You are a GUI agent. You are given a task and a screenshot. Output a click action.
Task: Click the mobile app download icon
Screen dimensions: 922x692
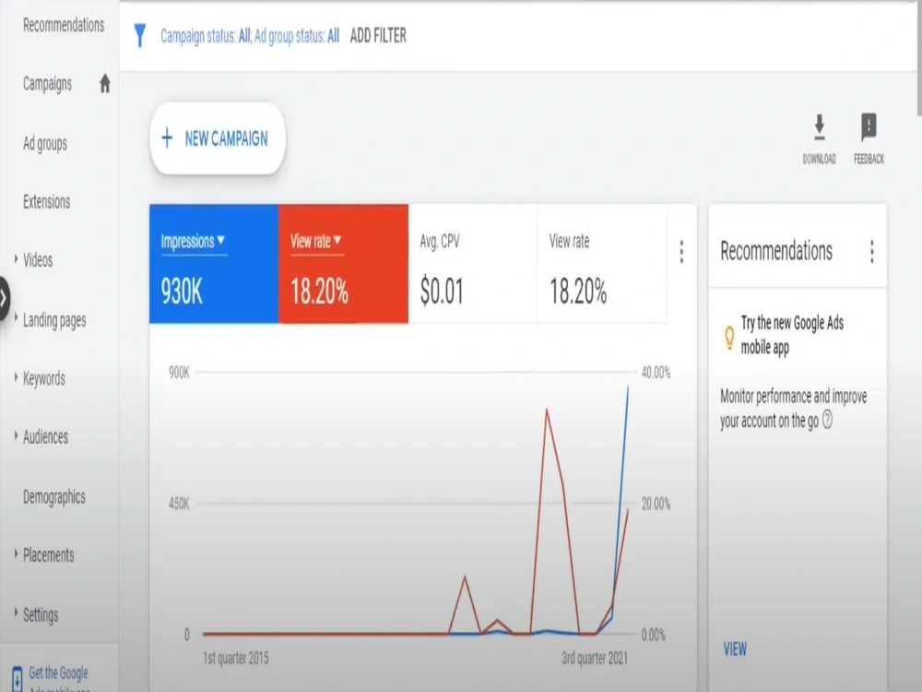point(18,678)
